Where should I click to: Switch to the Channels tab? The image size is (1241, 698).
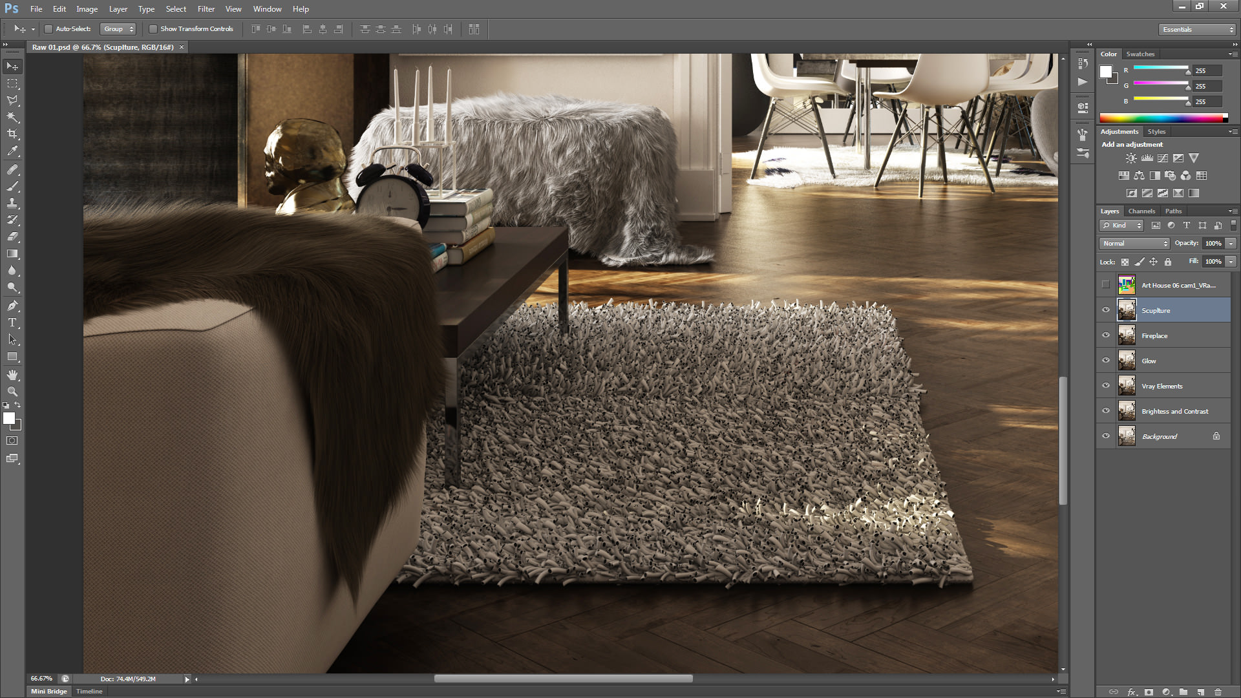point(1141,211)
